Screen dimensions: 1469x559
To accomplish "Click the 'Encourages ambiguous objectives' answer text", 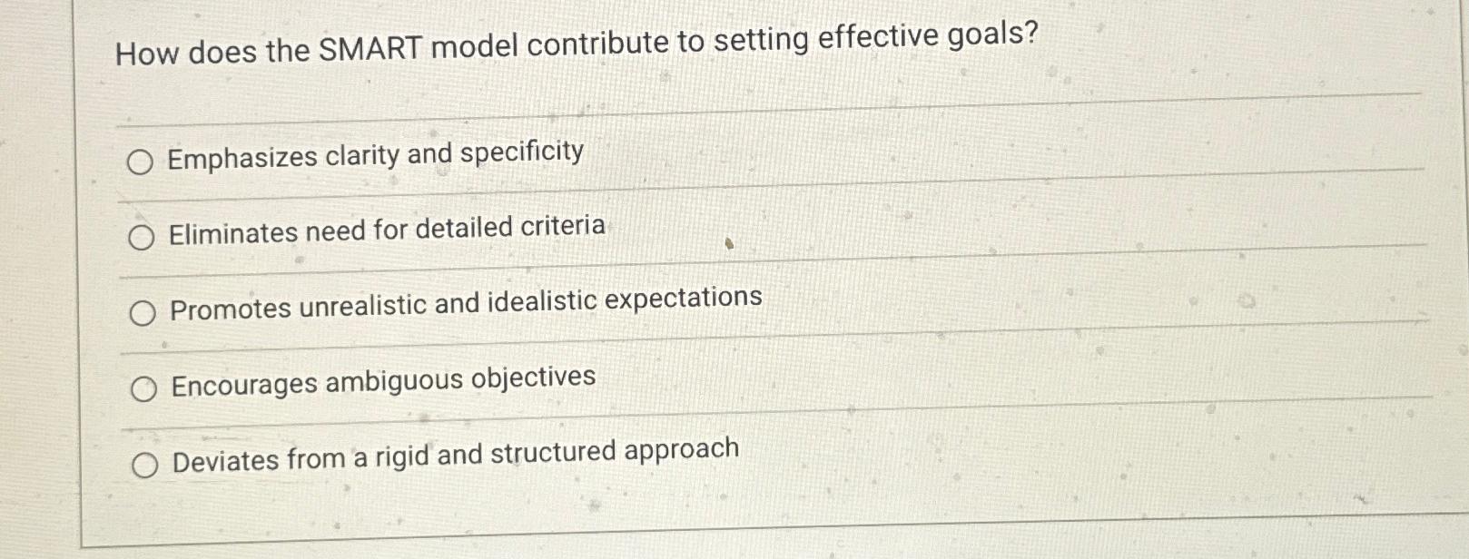I will (381, 379).
